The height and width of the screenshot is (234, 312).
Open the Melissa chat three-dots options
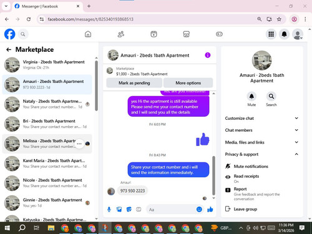(79, 144)
